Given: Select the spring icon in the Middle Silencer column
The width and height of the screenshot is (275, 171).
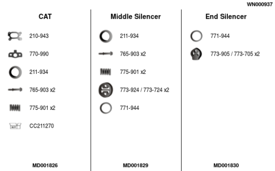Looking at the screenshot, I should (x=105, y=72).
